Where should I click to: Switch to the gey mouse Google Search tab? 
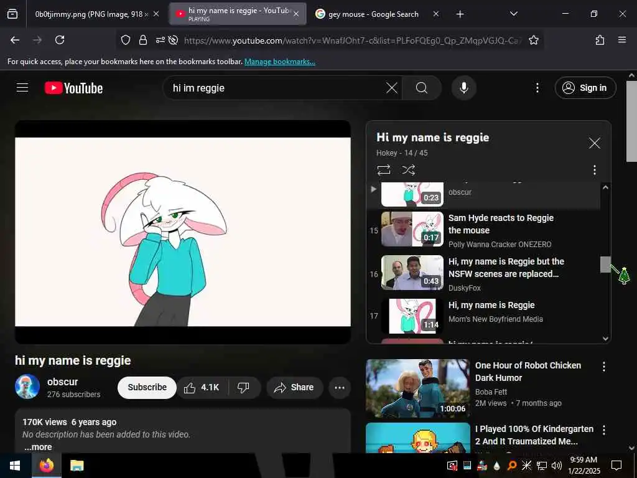pos(373,14)
